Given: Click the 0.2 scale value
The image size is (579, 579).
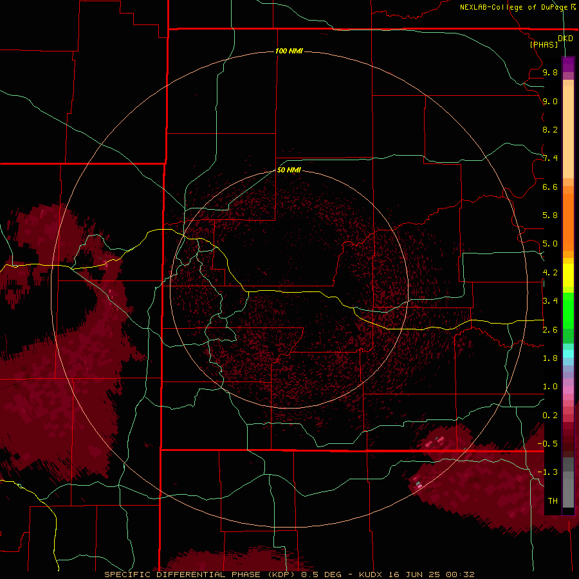Looking at the screenshot, I should tap(550, 416).
